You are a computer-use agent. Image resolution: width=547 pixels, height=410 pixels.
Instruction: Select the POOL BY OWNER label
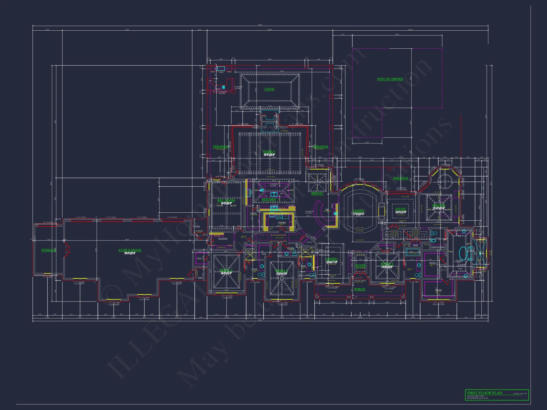point(389,79)
